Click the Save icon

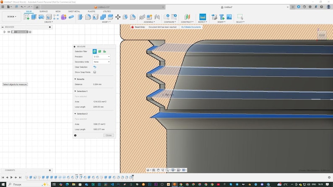tap(16, 7)
